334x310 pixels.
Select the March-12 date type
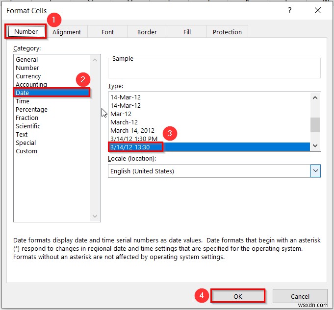click(209, 122)
